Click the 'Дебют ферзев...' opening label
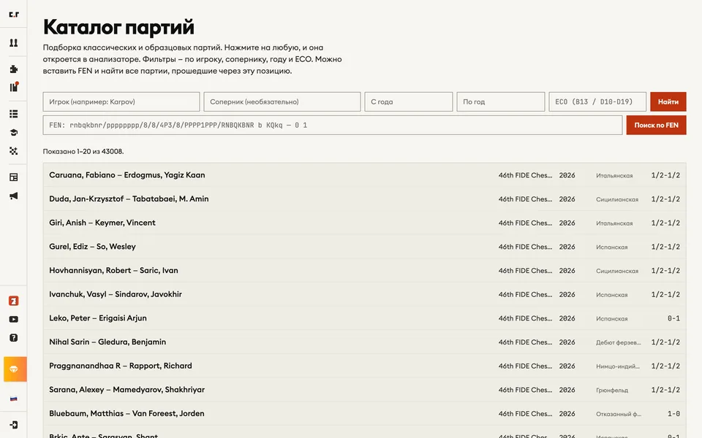 pos(619,342)
